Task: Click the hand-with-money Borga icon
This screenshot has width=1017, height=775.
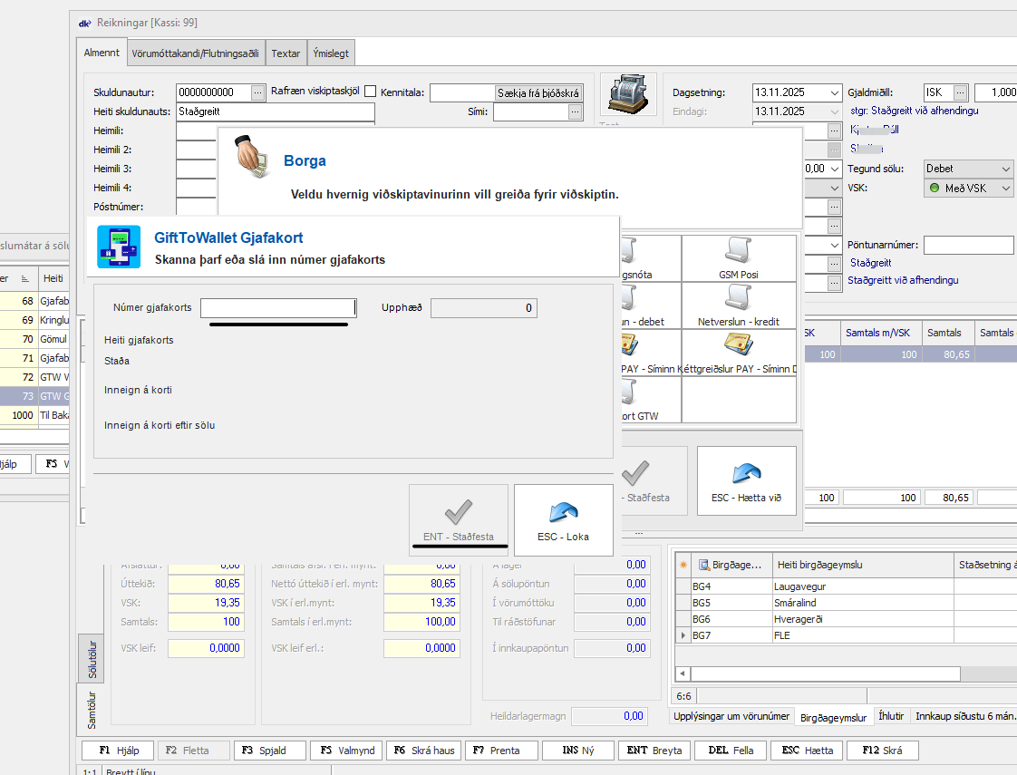Action: click(x=253, y=158)
